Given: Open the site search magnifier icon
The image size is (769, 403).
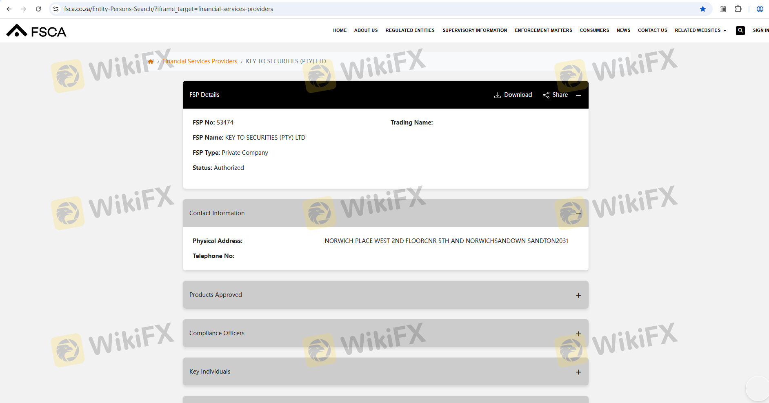Looking at the screenshot, I should coord(740,30).
